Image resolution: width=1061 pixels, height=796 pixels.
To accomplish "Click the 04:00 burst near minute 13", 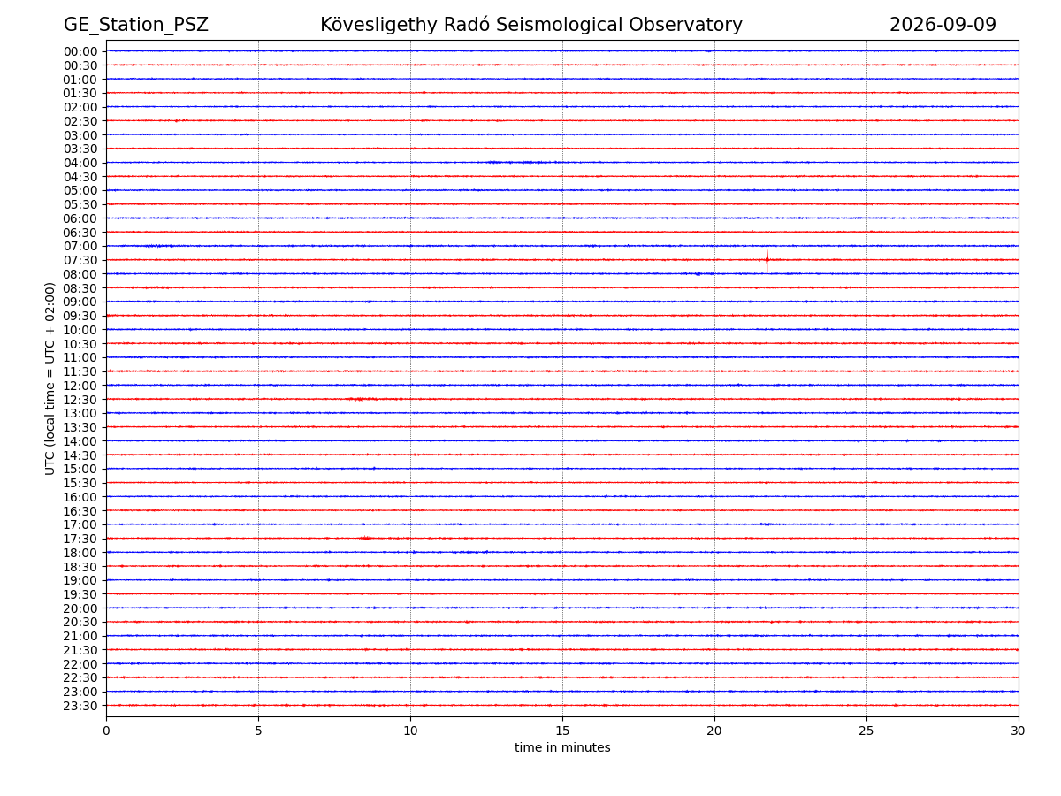I will pyautogui.click(x=522, y=162).
